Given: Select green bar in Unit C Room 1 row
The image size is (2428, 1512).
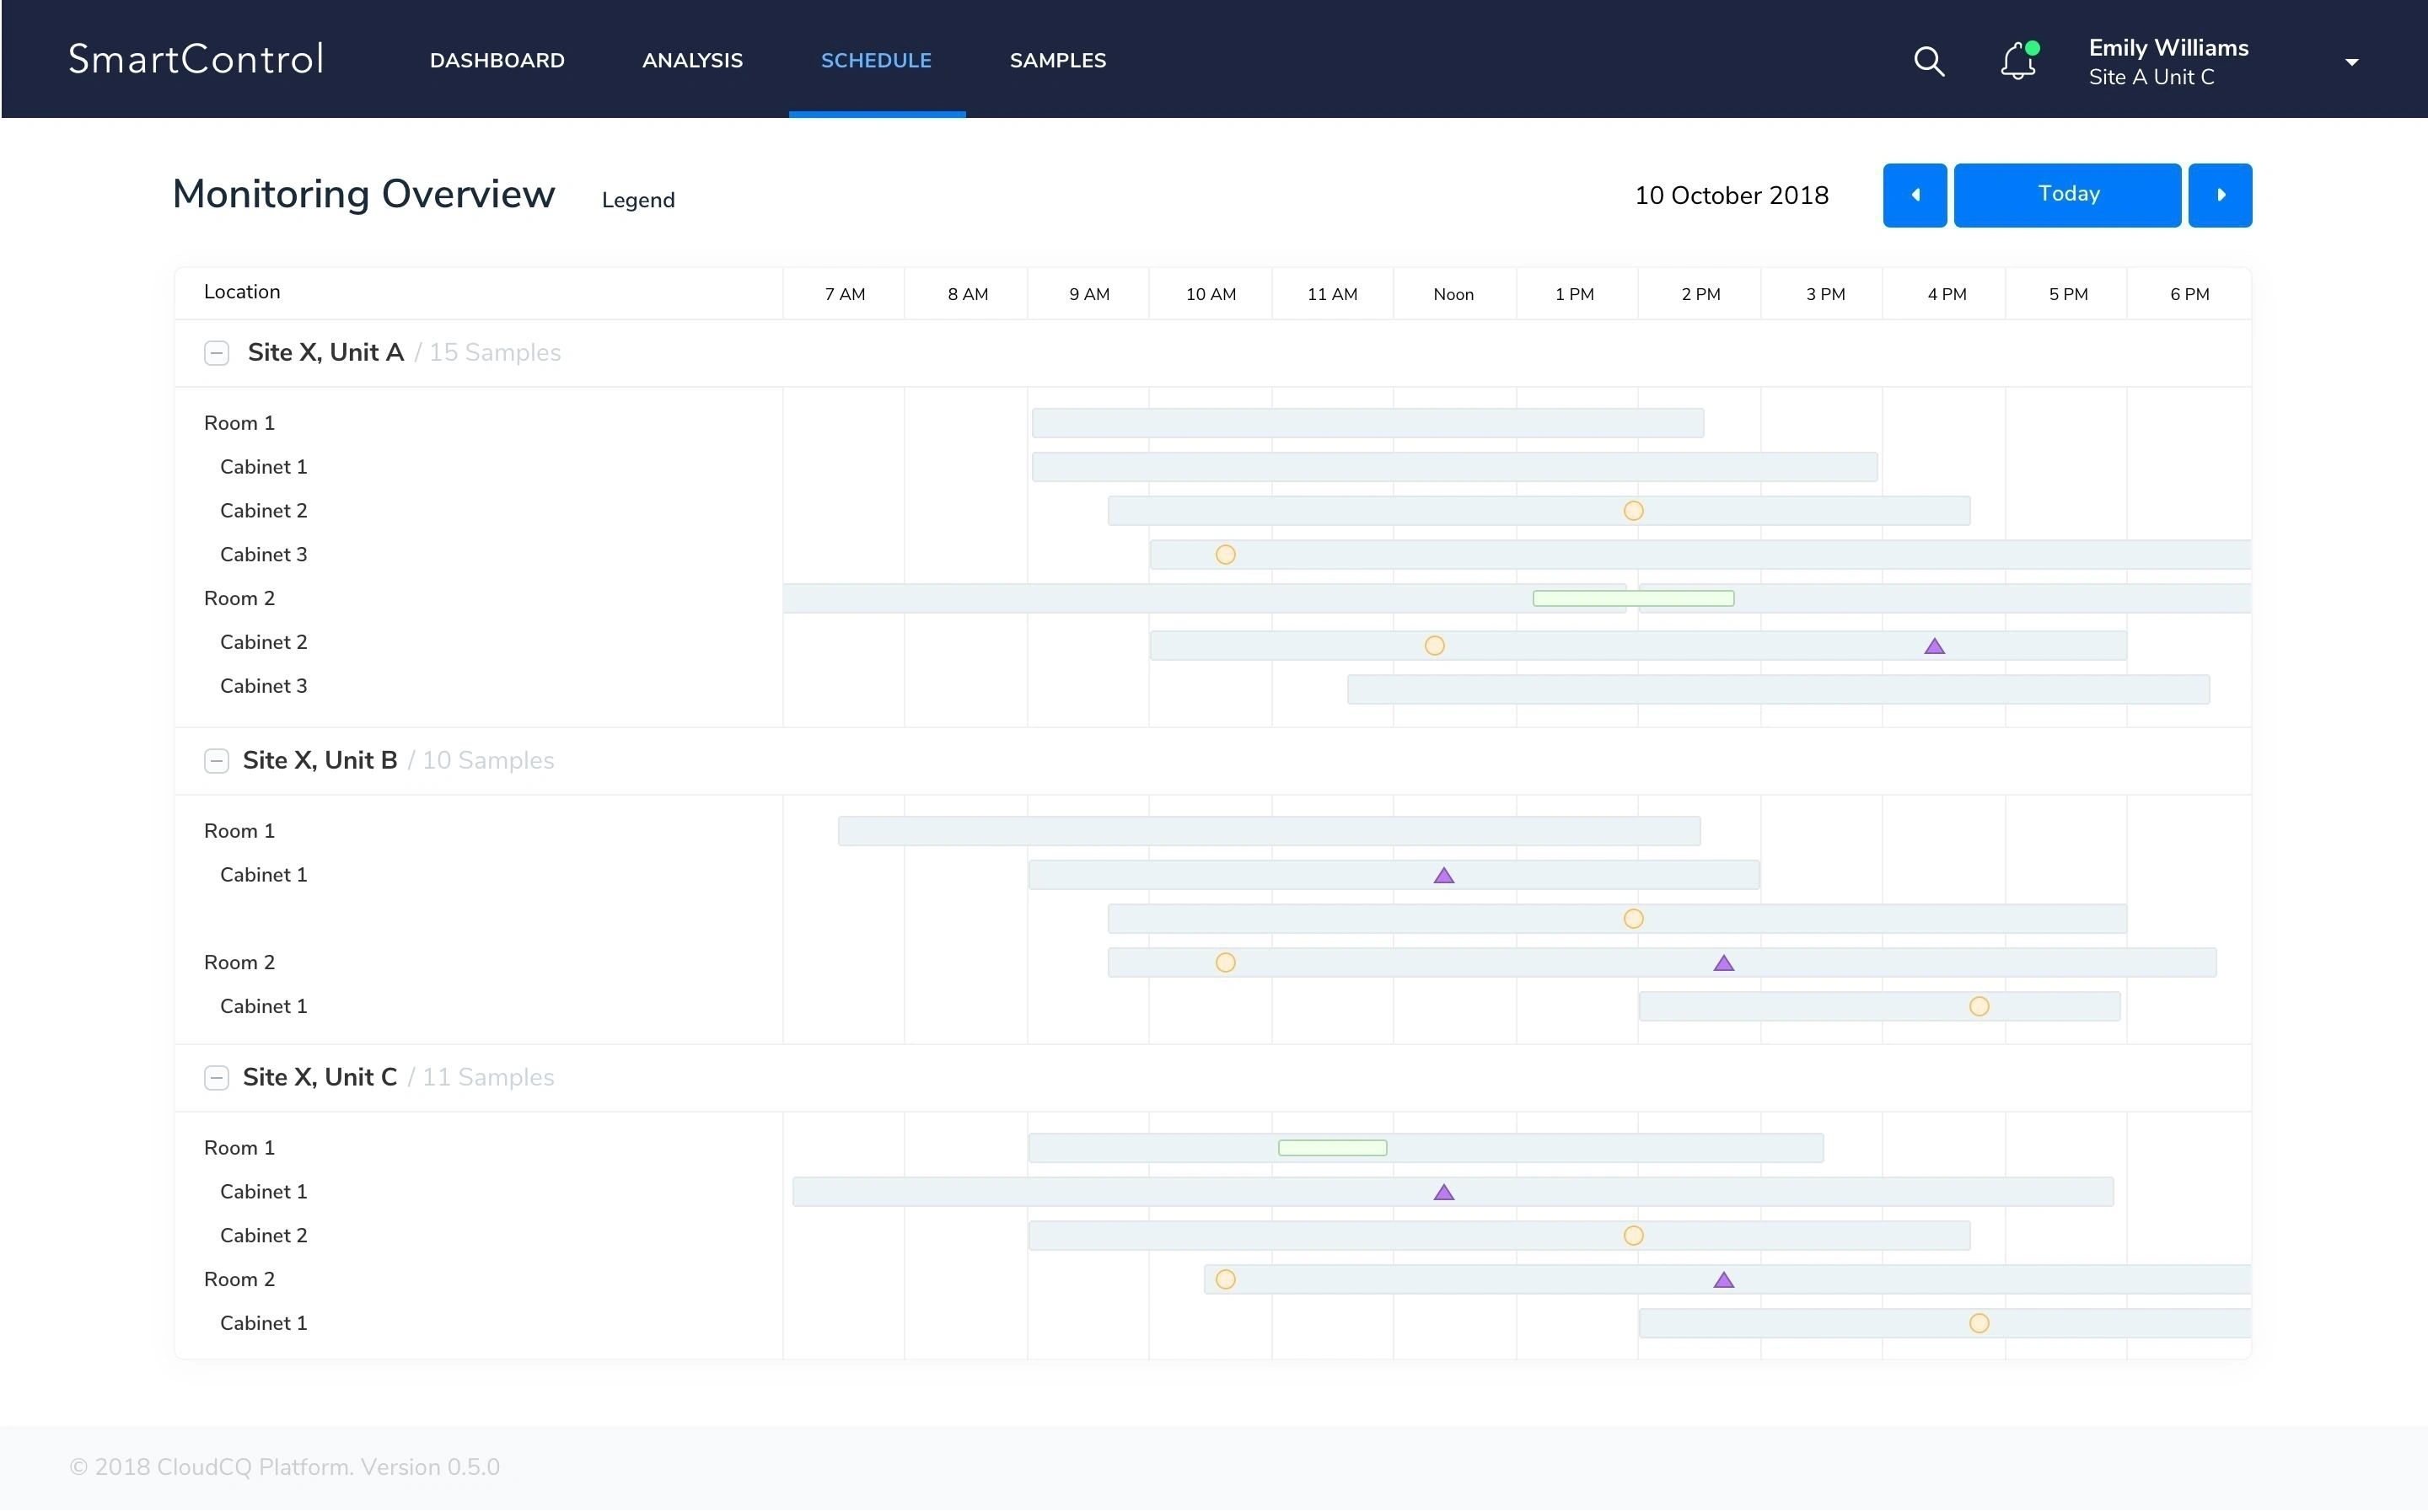Looking at the screenshot, I should (x=1332, y=1148).
